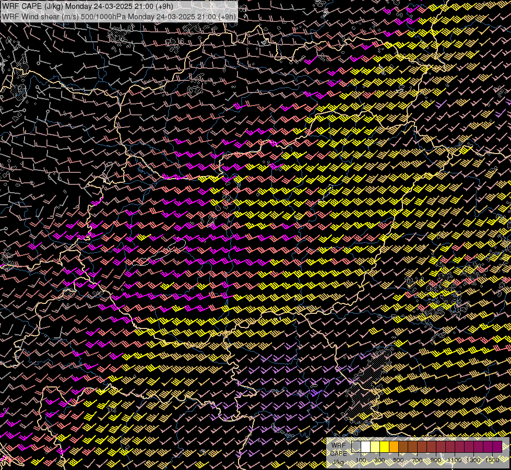Click the 700 legend value
The image size is (511, 470).
point(417,460)
